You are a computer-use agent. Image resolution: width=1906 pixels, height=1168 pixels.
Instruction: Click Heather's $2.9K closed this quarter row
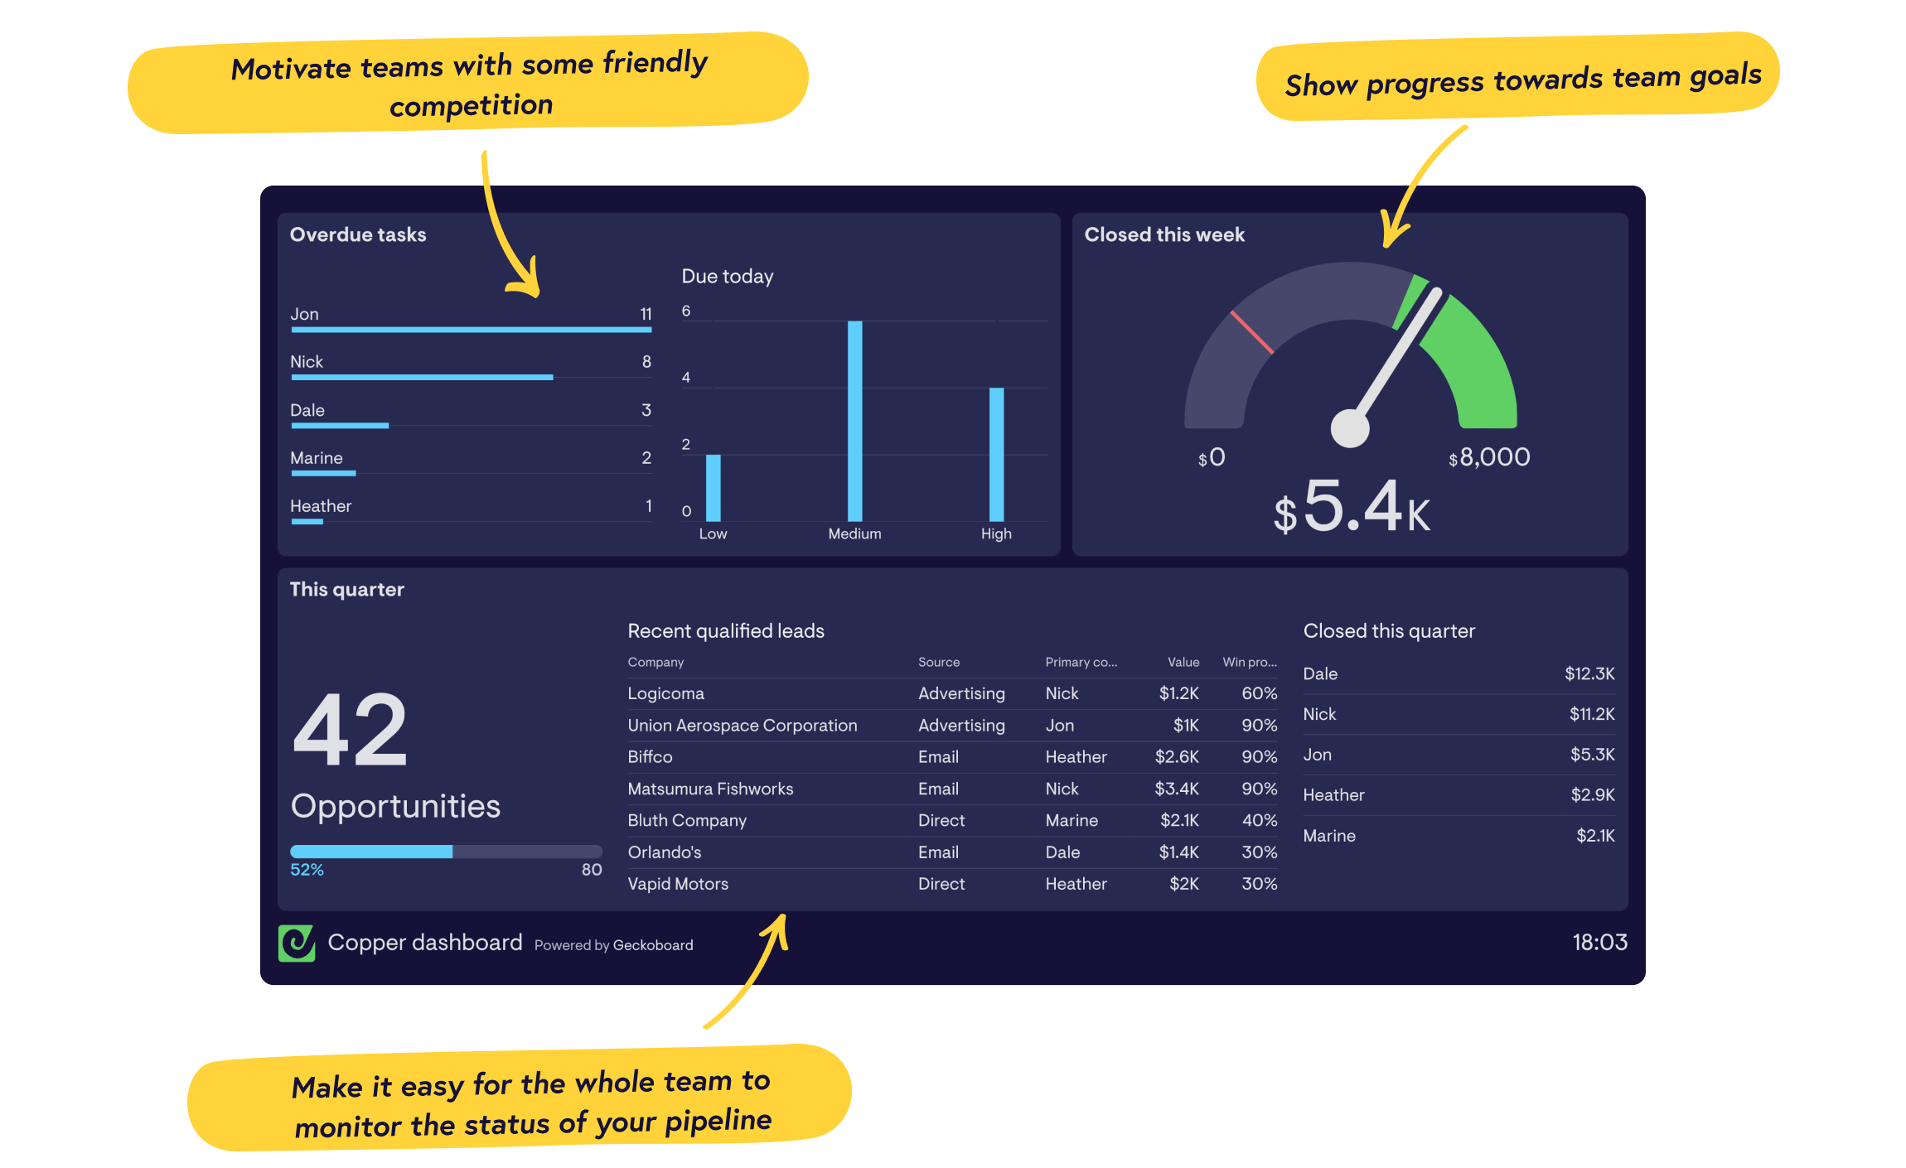coord(1459,795)
